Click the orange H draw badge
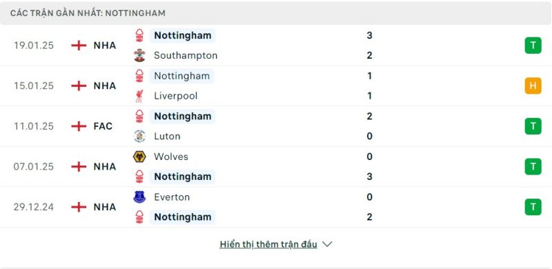This screenshot has width=552, height=269. point(533,86)
